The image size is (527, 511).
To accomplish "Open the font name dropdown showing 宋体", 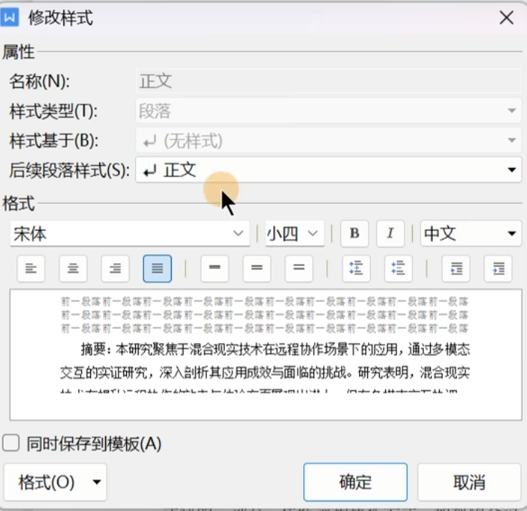I will (130, 234).
